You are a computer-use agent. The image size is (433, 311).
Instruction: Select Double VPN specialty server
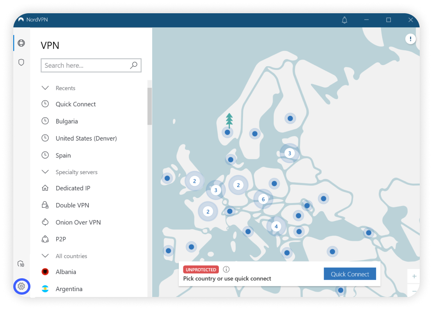click(x=72, y=205)
